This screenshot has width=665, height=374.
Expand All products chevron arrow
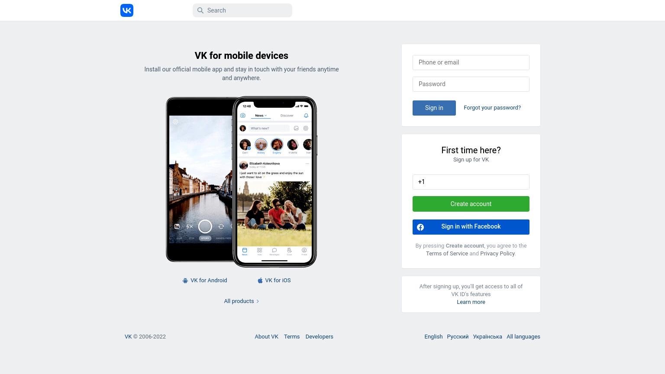258,301
